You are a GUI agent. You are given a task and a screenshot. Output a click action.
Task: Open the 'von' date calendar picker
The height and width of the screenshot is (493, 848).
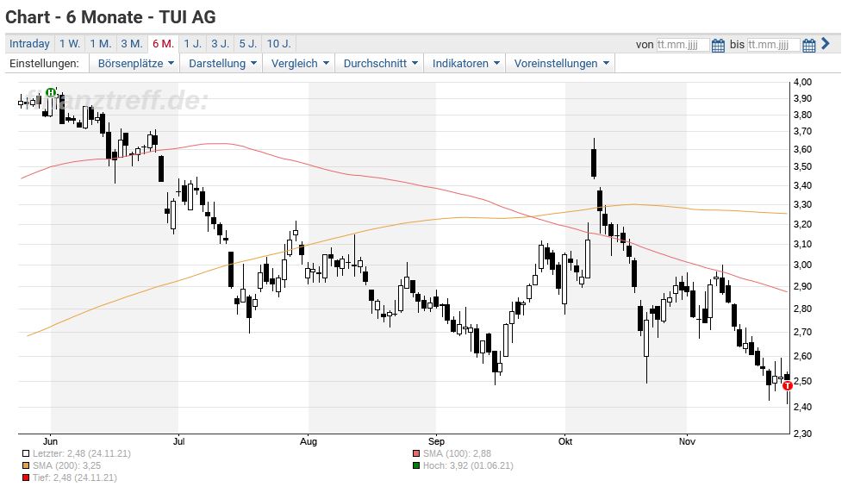718,45
